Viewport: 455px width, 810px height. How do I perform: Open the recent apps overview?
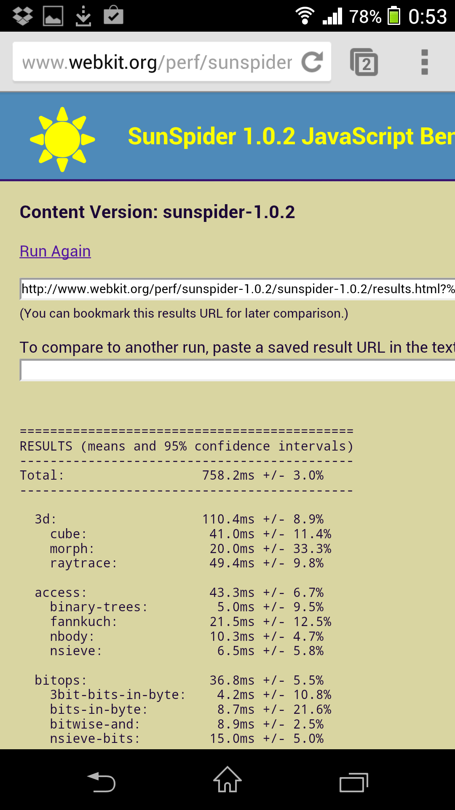coord(354,782)
